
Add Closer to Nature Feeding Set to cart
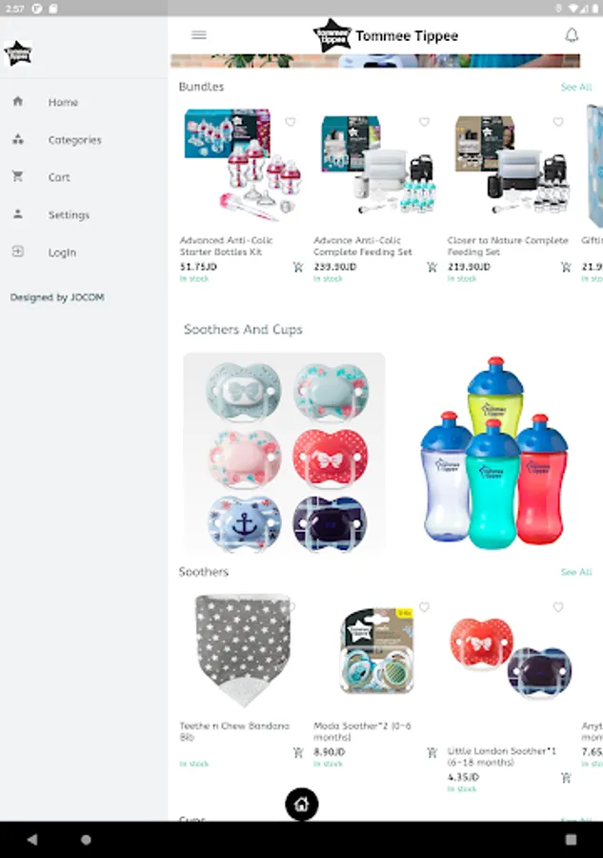pos(566,267)
